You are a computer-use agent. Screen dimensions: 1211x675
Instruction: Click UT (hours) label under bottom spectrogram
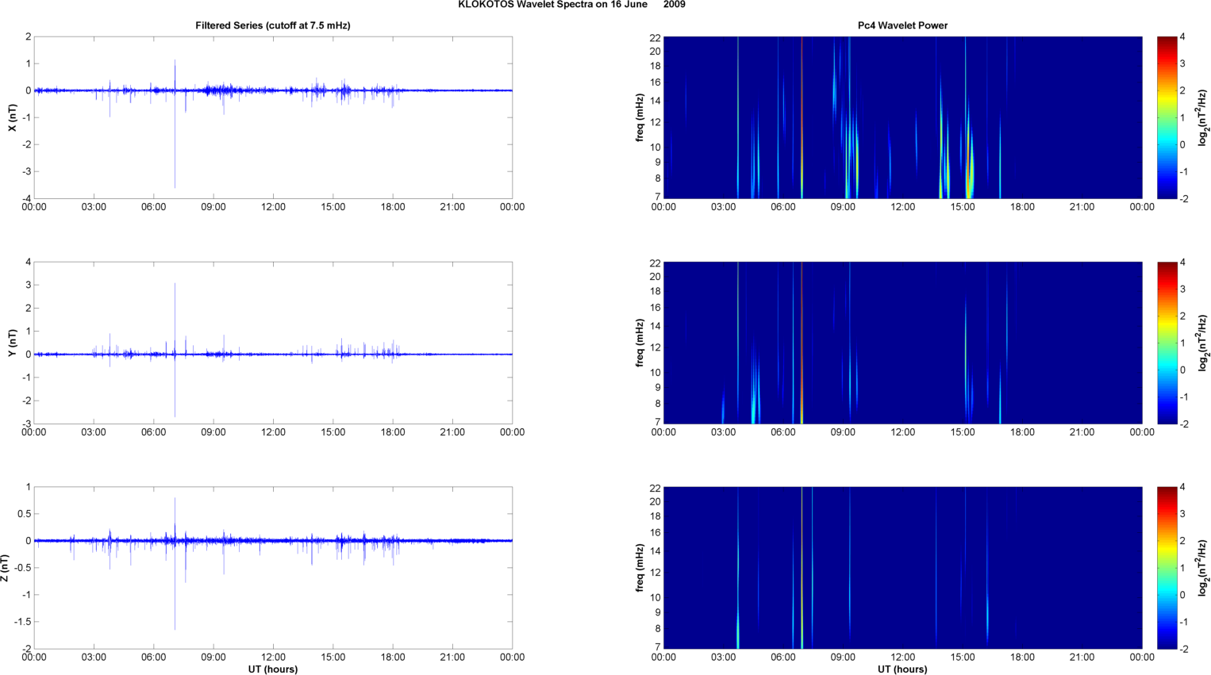click(902, 669)
